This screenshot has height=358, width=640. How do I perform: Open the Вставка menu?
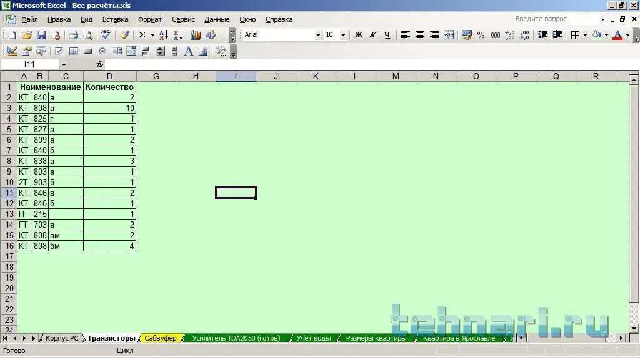[x=115, y=19]
